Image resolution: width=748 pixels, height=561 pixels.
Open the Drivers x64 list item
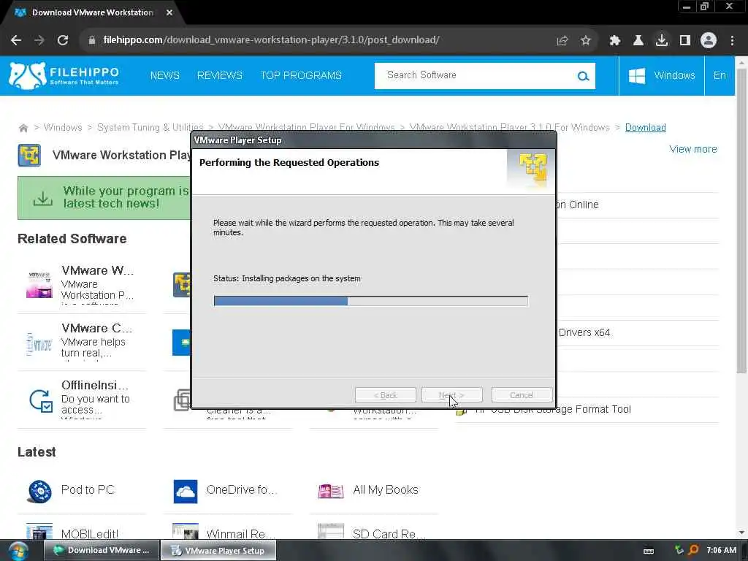point(584,333)
